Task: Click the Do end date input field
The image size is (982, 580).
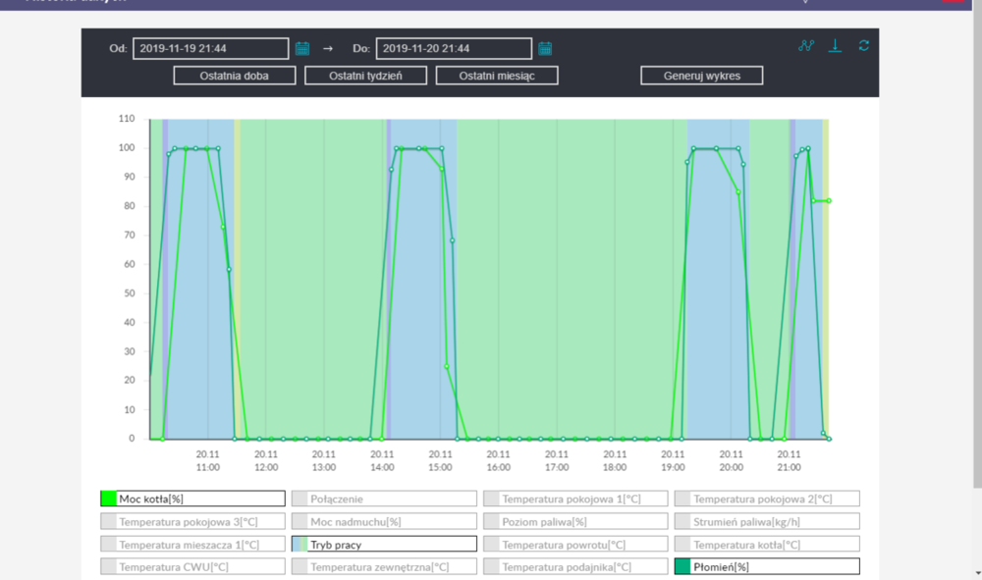Action: (x=453, y=48)
